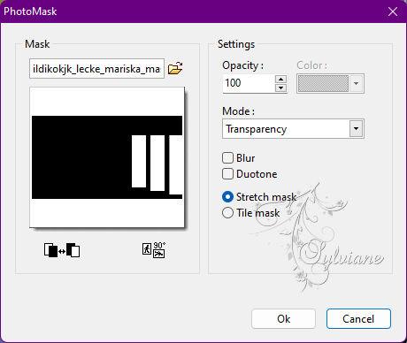Click the mask filename input field
The image size is (407, 343).
tap(96, 69)
